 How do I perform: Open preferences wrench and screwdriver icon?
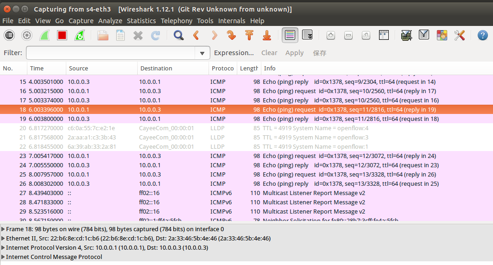coord(459,35)
